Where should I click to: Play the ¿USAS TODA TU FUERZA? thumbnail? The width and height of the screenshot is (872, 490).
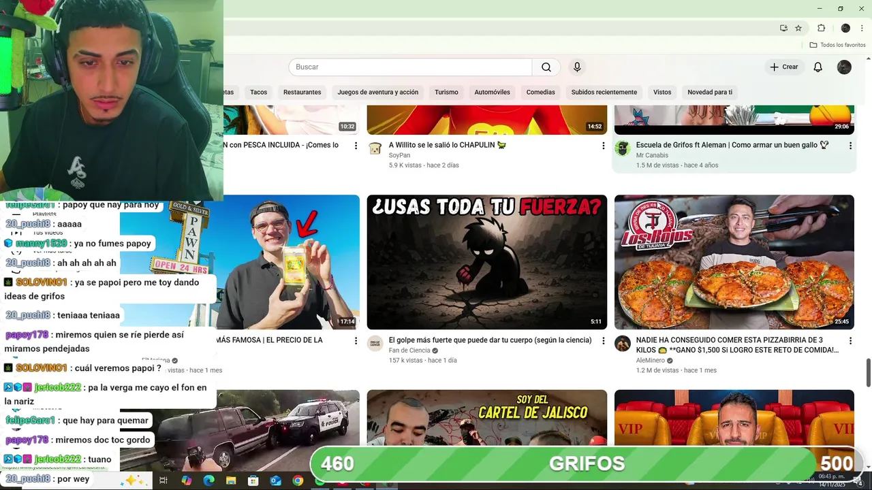click(x=486, y=262)
